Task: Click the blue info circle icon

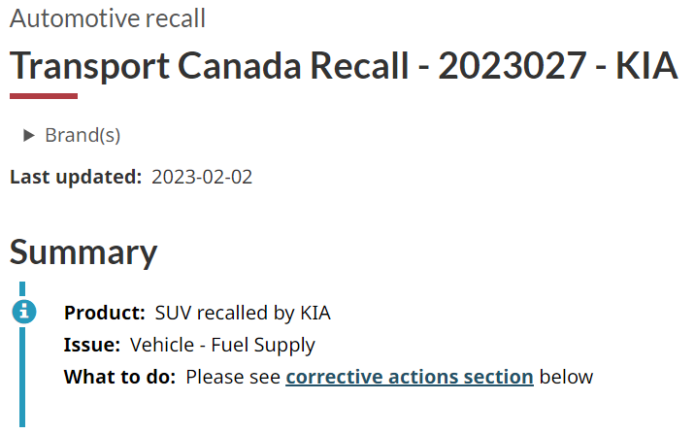Action: click(x=24, y=312)
